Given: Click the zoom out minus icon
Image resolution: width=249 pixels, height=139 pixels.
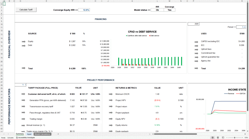Looking at the screenshot, I should point(227,138).
